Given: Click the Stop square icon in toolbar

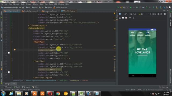Looking at the screenshot, I should point(150,7).
